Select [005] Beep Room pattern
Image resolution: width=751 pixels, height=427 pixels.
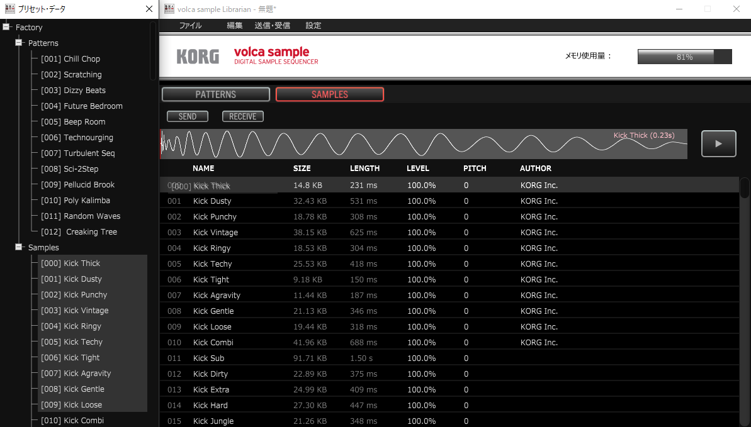[73, 122]
